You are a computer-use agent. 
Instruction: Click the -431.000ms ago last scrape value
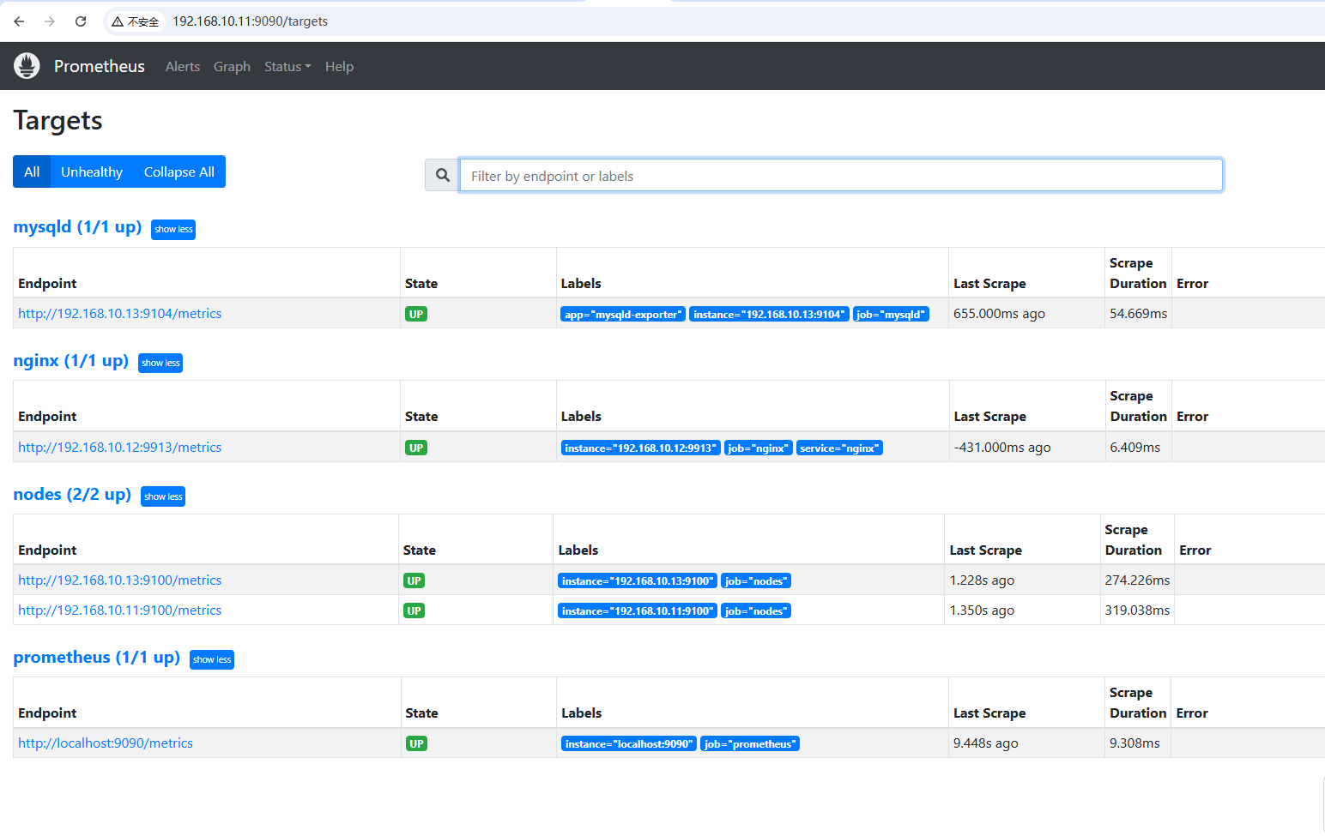[1002, 448]
